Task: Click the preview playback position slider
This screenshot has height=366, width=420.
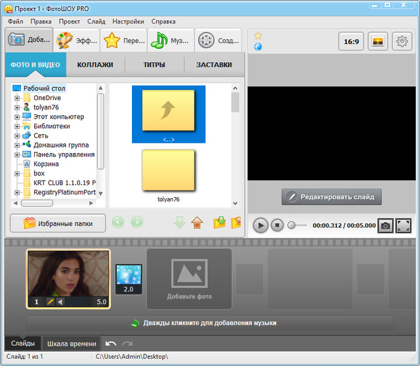Action: coord(297,225)
